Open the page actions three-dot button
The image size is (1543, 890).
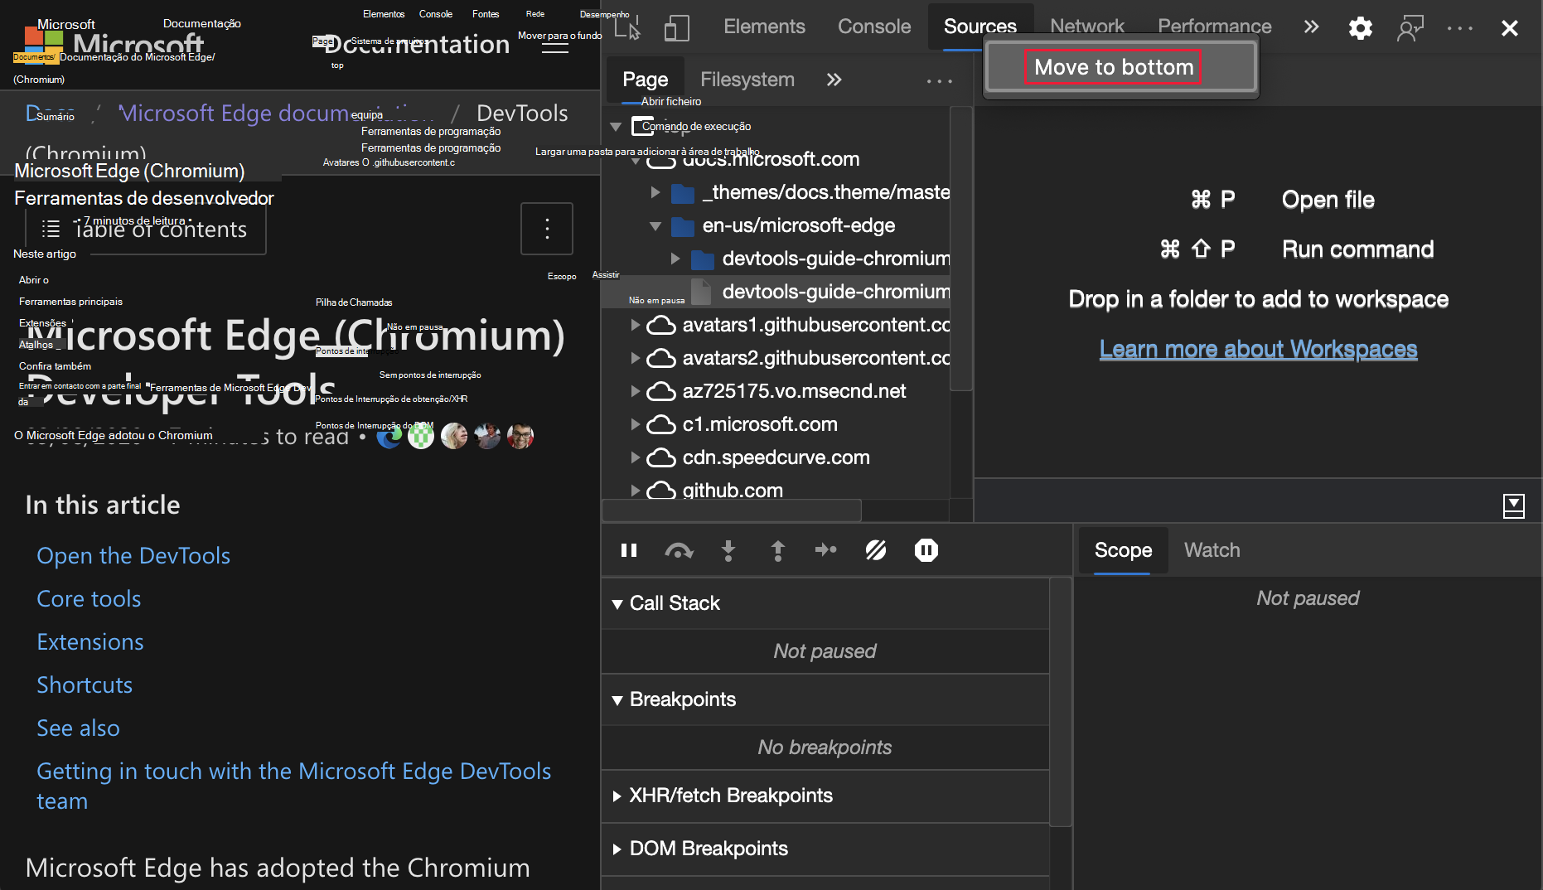(x=547, y=229)
